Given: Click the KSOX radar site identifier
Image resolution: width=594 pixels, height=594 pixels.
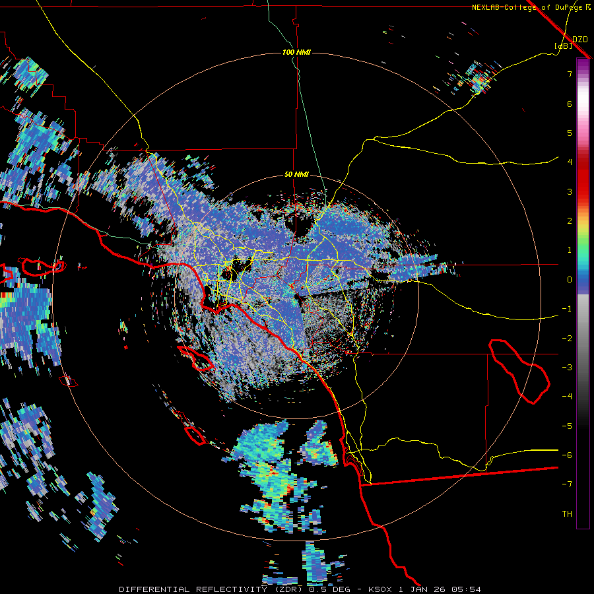Looking at the screenshot, I should click(x=380, y=589).
